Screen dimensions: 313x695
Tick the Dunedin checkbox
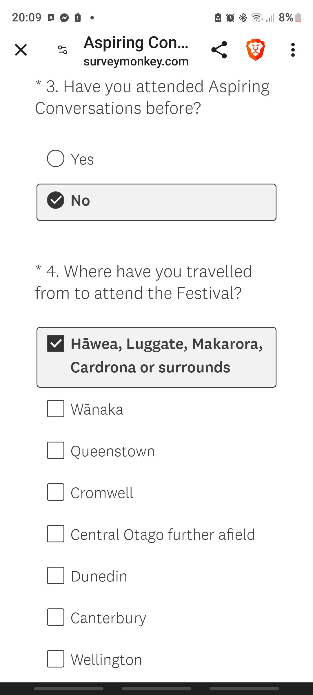point(56,575)
